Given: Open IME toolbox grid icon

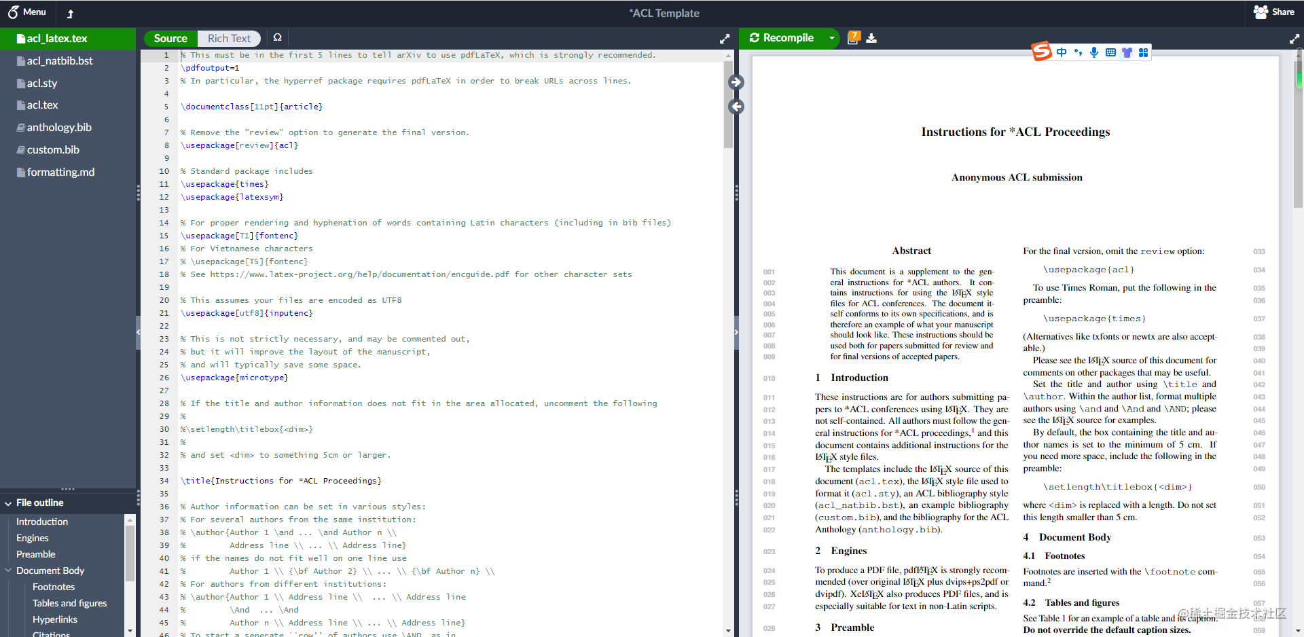Looking at the screenshot, I should [x=1143, y=52].
